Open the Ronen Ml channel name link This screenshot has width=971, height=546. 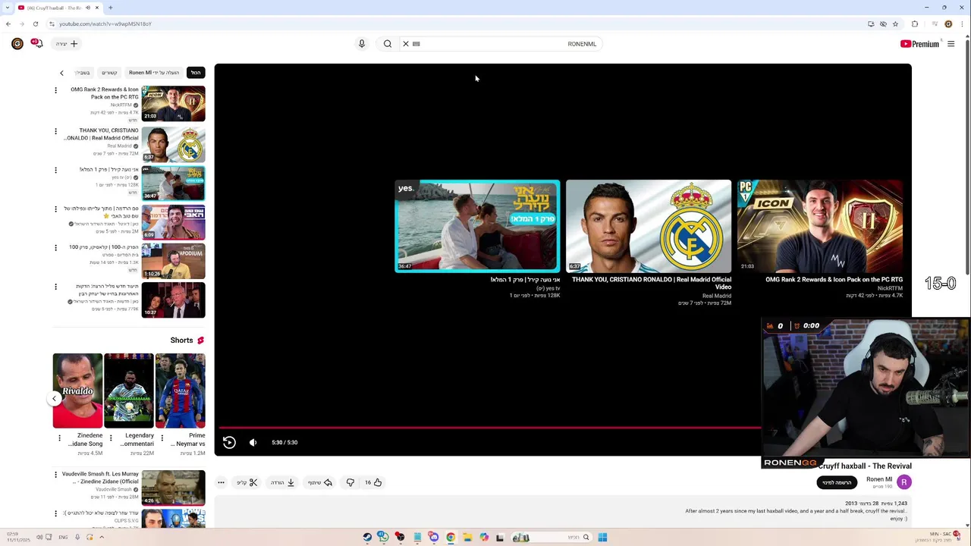click(x=879, y=479)
